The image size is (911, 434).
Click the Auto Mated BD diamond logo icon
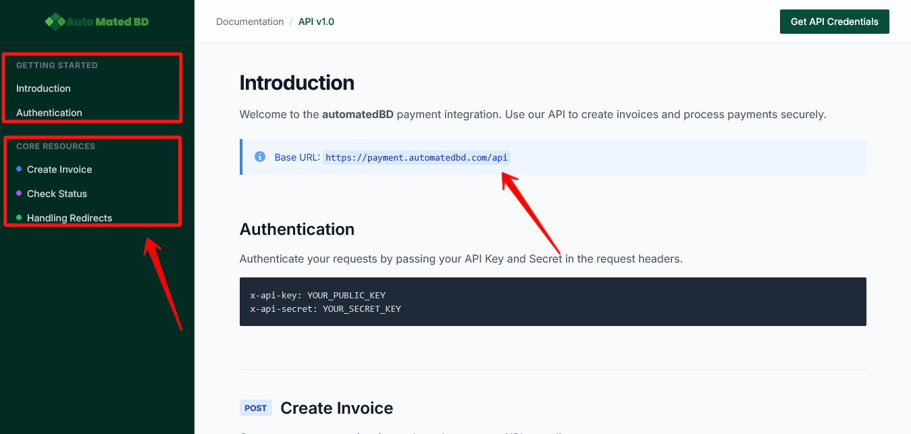(x=54, y=21)
